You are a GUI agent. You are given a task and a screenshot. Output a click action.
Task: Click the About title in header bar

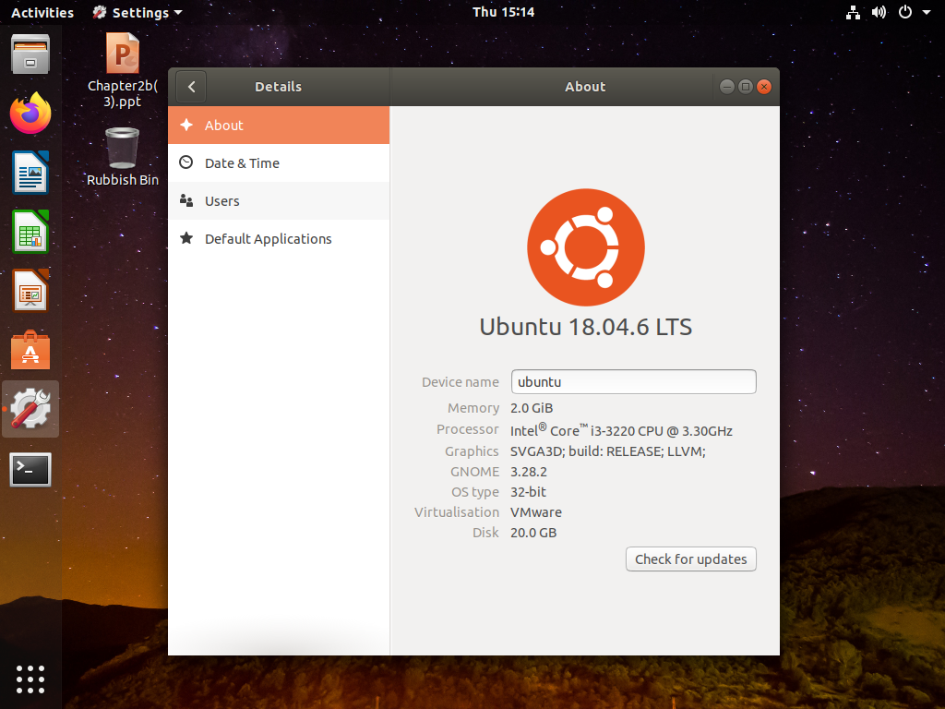(585, 87)
